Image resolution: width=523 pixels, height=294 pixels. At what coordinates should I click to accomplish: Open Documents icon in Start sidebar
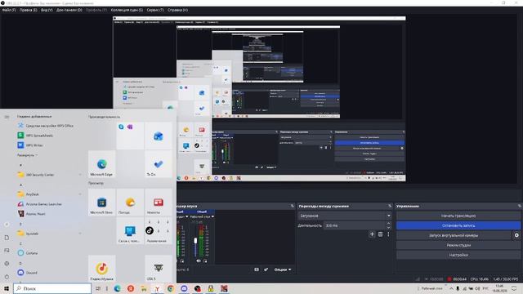(7, 238)
